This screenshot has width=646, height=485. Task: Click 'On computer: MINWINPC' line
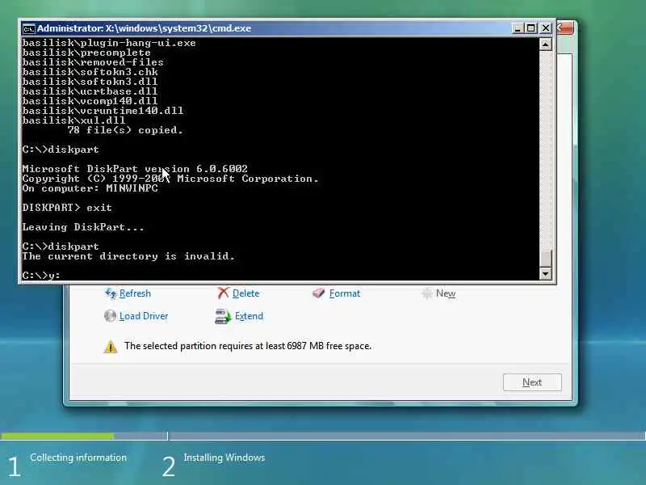click(90, 188)
